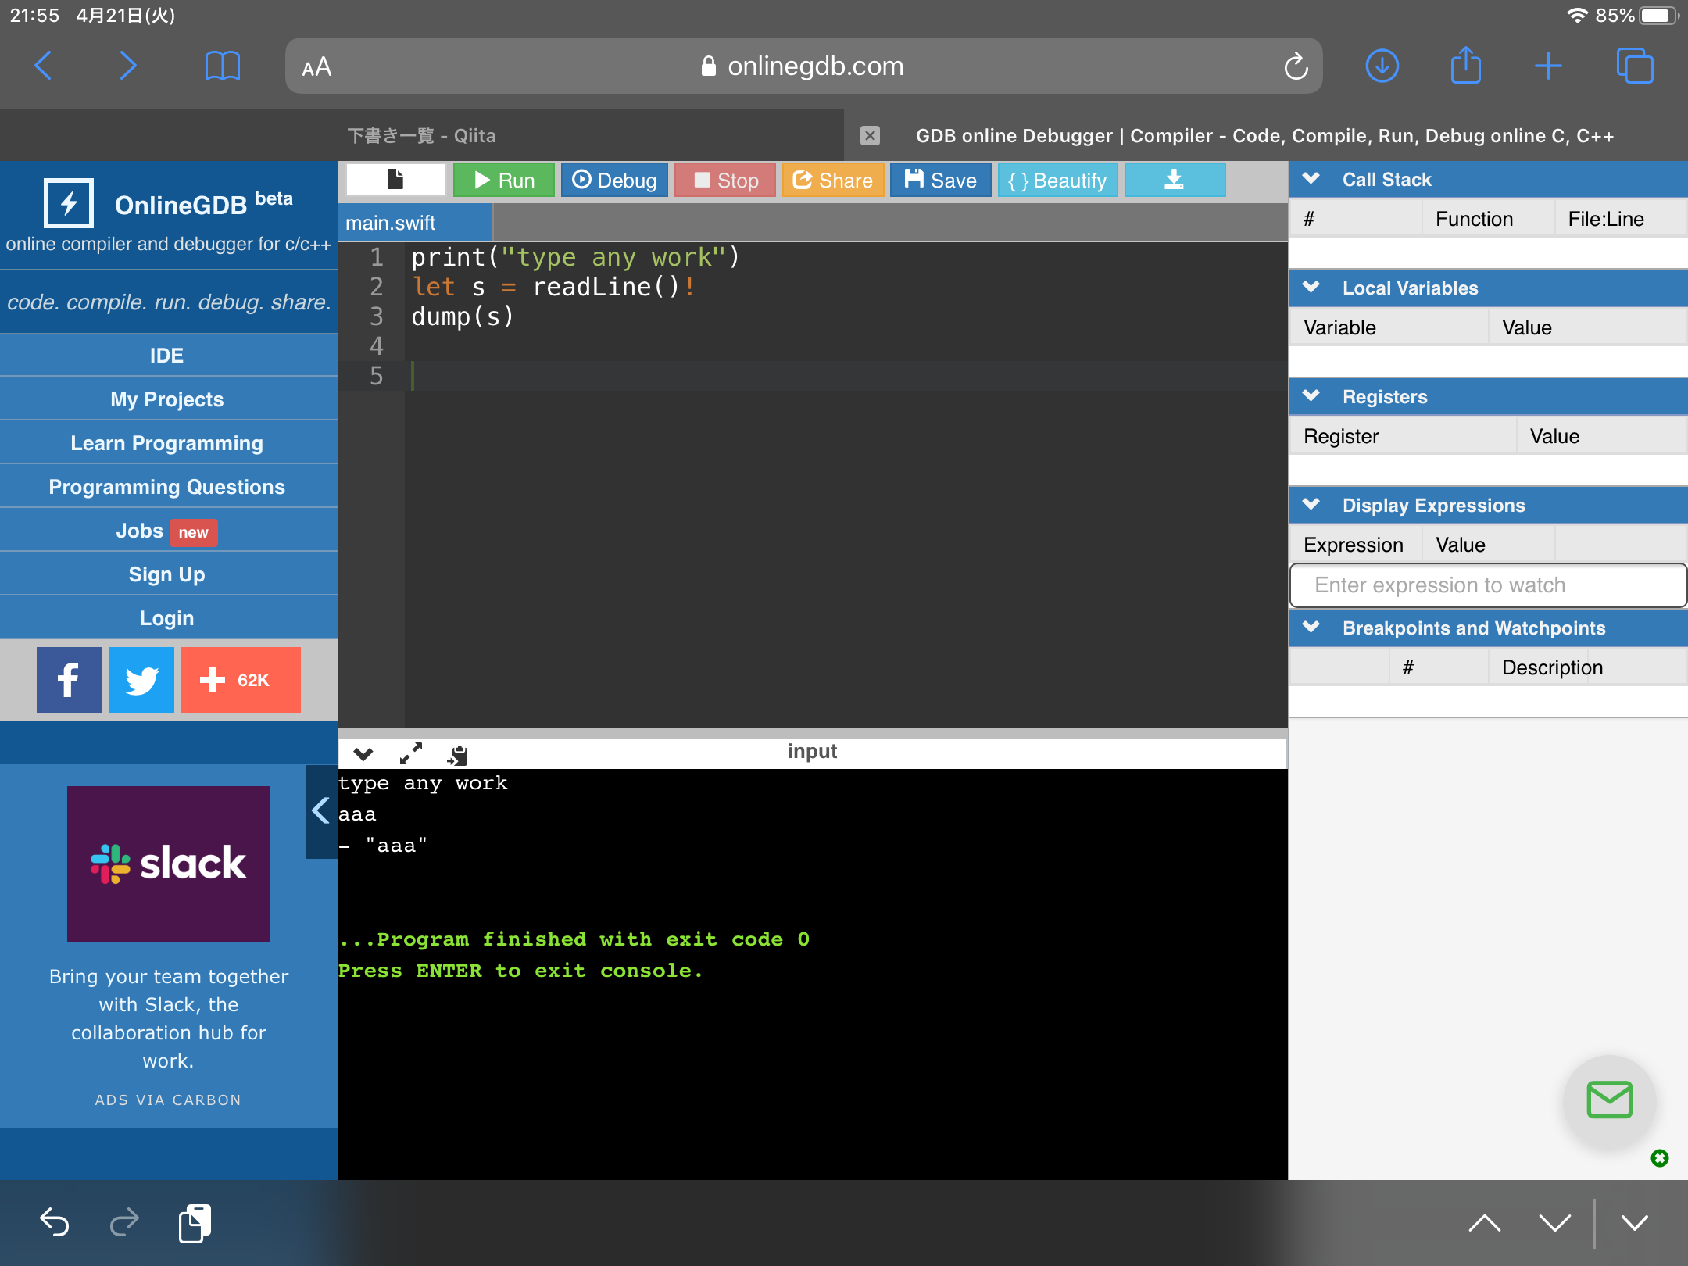Viewport: 1688px width, 1266px height.
Task: Click the new file icon in toolbar
Action: [395, 180]
